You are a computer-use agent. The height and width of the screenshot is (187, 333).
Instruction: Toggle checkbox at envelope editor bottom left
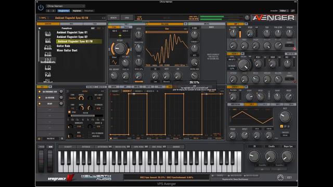point(111,139)
